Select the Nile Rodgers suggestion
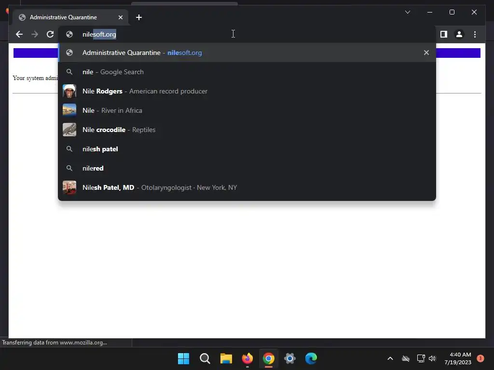Viewport: 494px width, 370px height. click(x=247, y=91)
